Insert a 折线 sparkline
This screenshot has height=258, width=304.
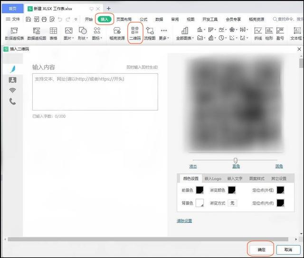click(x=258, y=33)
